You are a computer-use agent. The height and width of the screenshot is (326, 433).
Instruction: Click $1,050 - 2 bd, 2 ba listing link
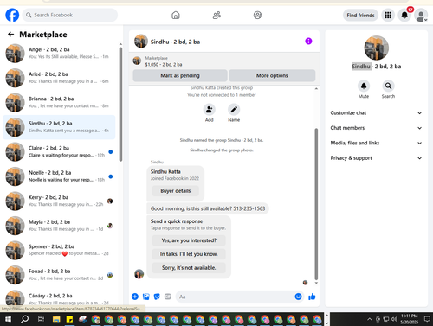tap(164, 65)
